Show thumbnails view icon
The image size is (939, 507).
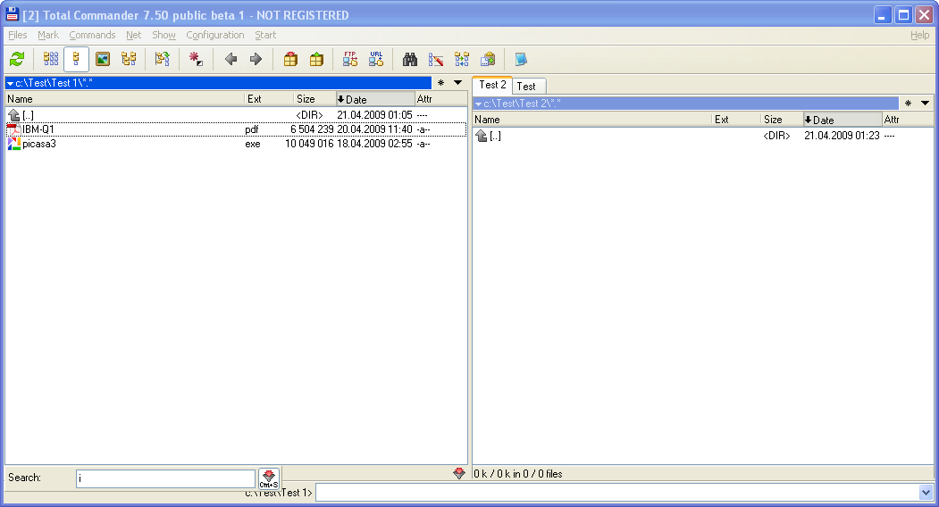103,59
